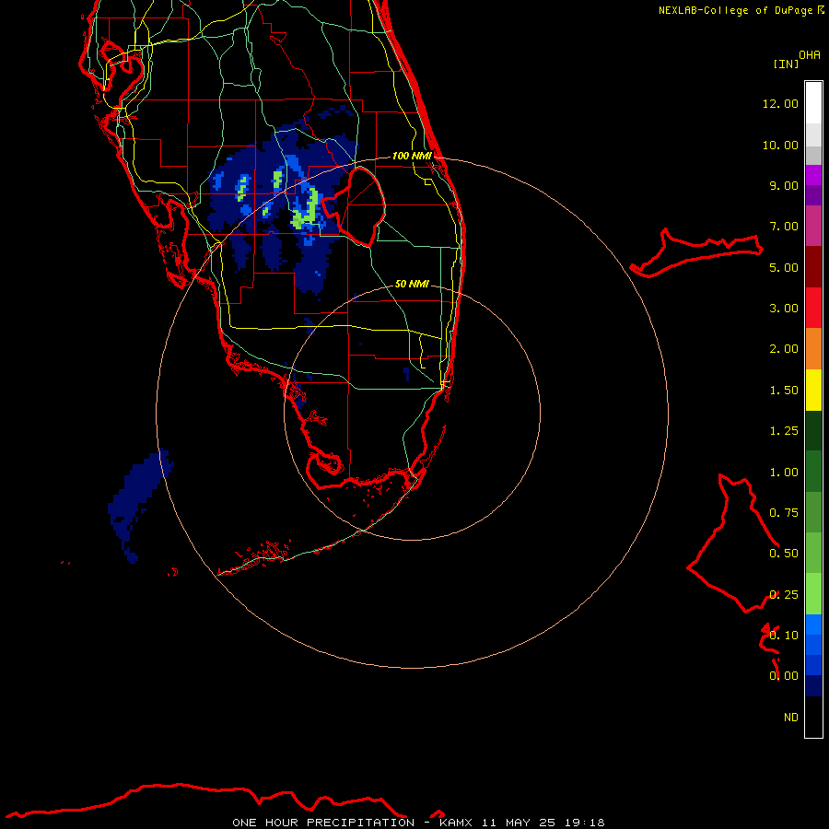Click the '12.00' legend value
This screenshot has width=829, height=829.
pos(780,103)
